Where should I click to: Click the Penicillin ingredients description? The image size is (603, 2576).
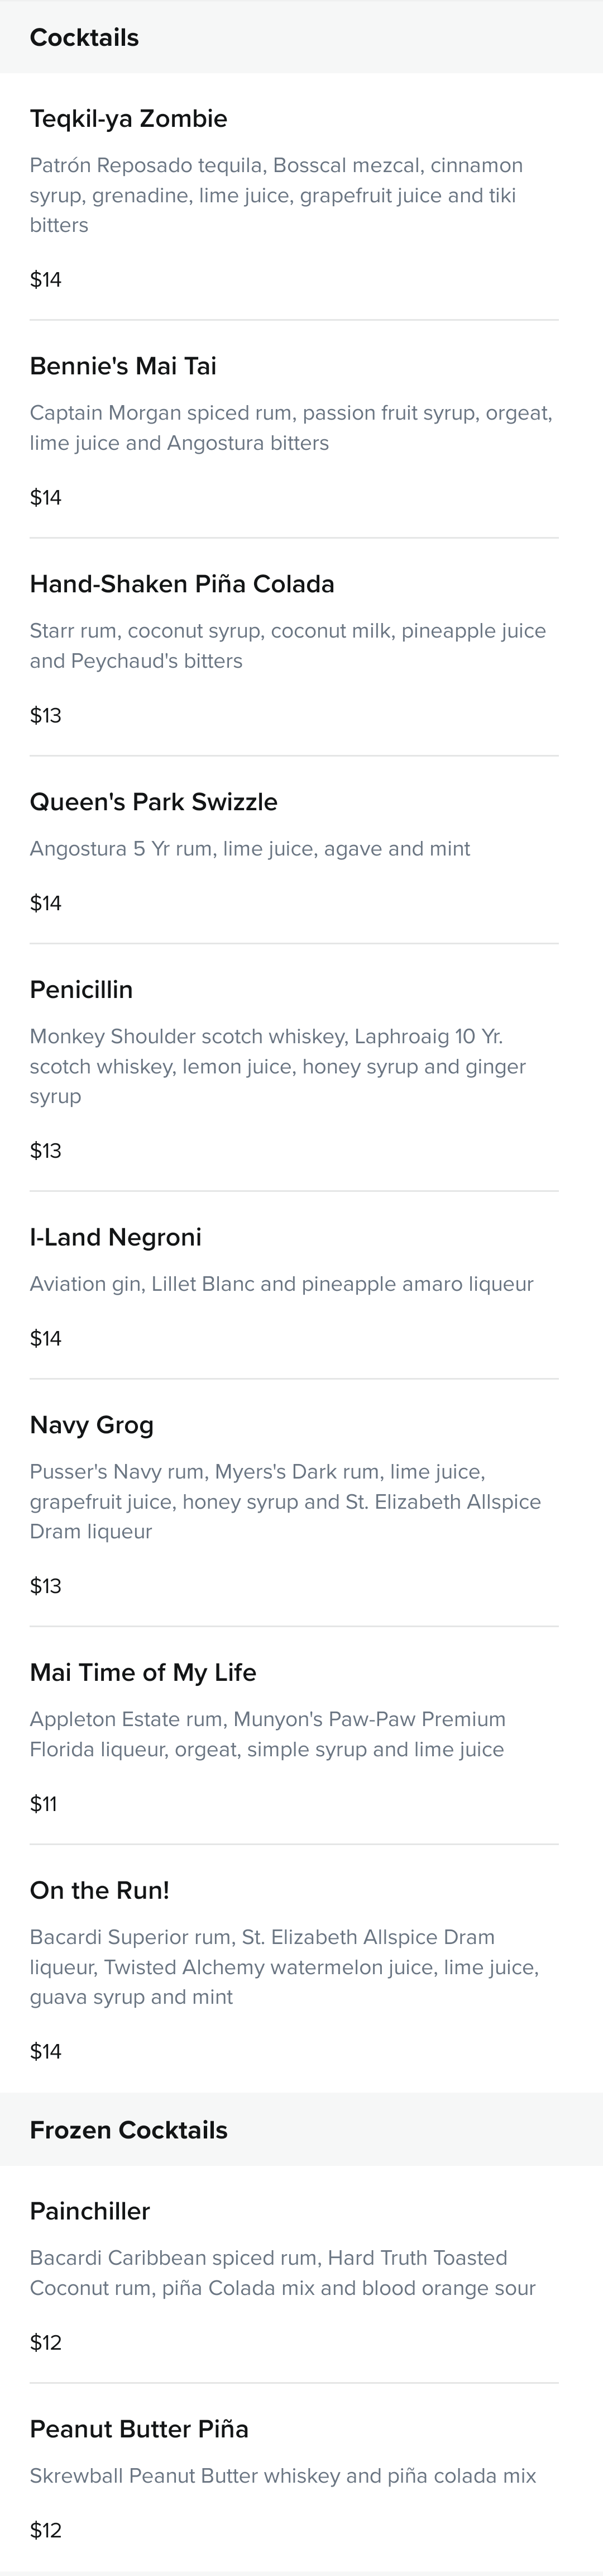278,1066
